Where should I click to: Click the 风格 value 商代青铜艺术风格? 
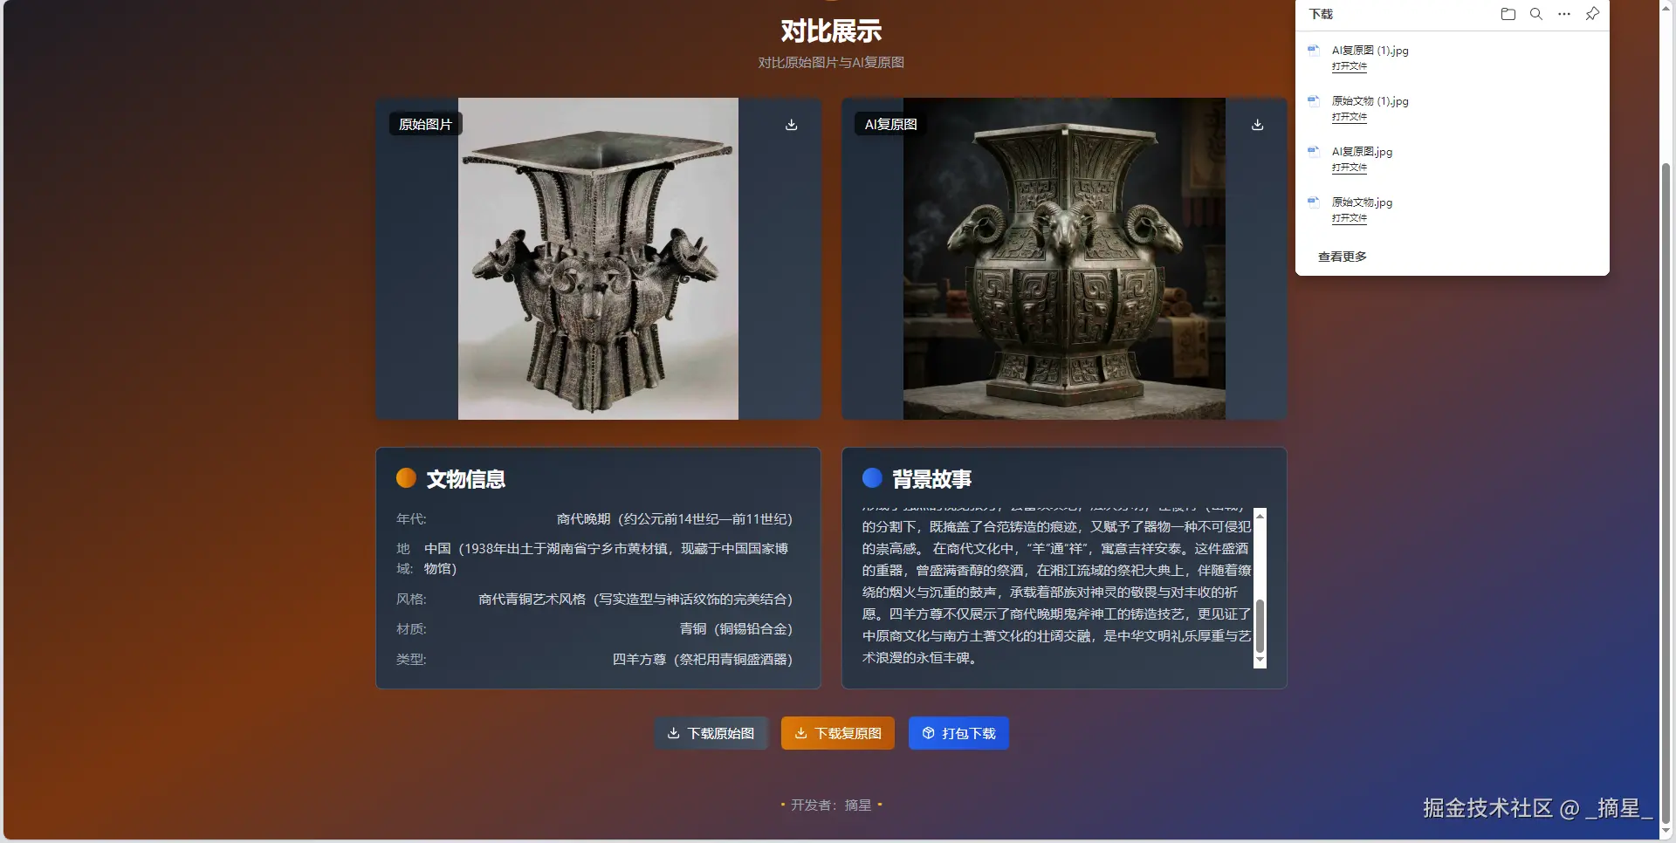point(635,600)
